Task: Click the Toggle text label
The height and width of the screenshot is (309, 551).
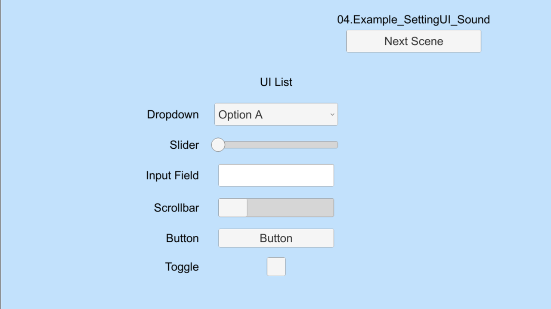Action: pyautogui.click(x=182, y=267)
